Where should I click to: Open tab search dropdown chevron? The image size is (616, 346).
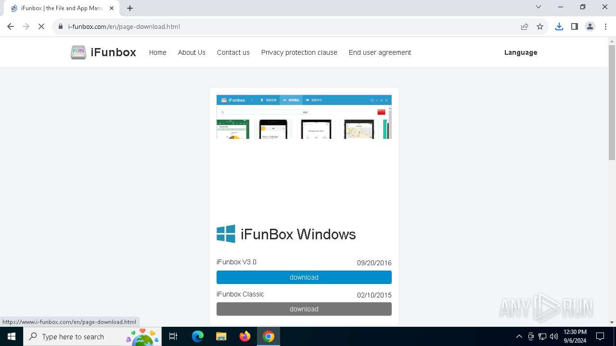coord(539,7)
